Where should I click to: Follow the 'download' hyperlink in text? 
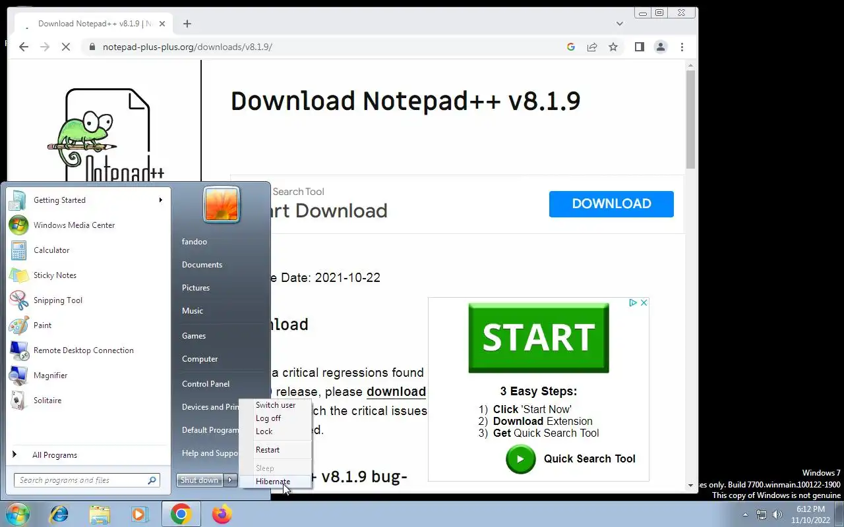click(x=396, y=391)
